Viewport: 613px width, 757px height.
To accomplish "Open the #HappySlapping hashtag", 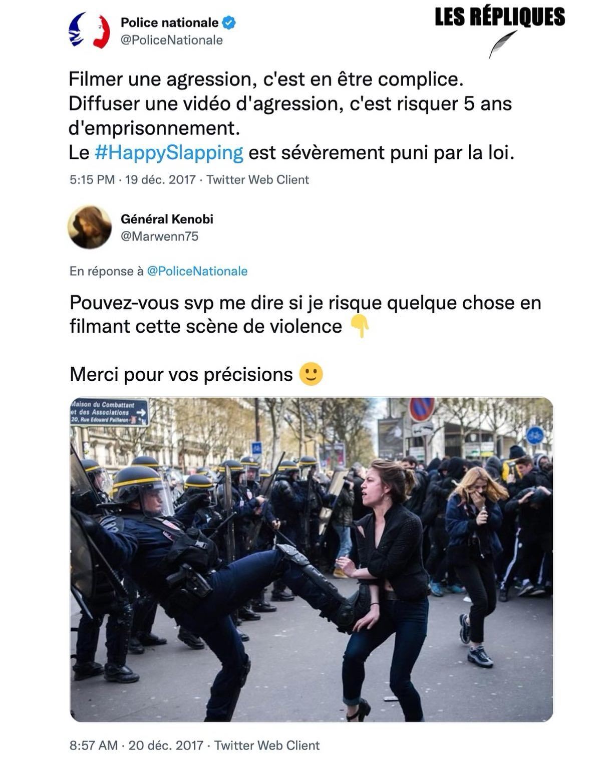I will point(169,152).
